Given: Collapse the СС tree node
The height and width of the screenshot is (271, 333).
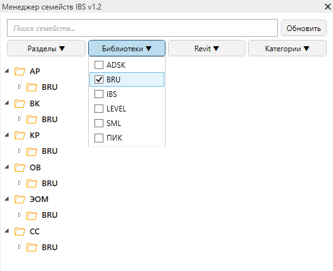Looking at the screenshot, I should tap(7, 231).
